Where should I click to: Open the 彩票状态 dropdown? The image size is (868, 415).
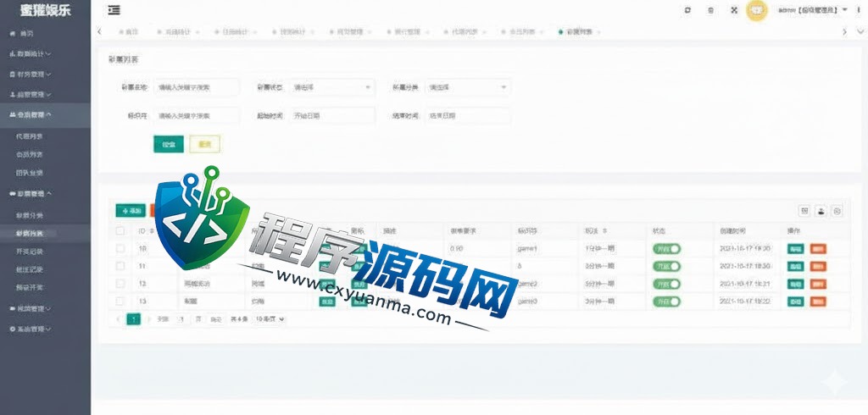331,87
